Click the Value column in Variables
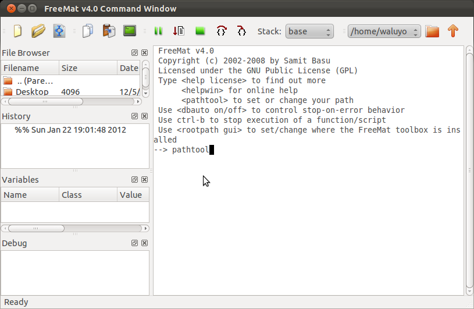The width and height of the screenshot is (474, 309). click(133, 195)
